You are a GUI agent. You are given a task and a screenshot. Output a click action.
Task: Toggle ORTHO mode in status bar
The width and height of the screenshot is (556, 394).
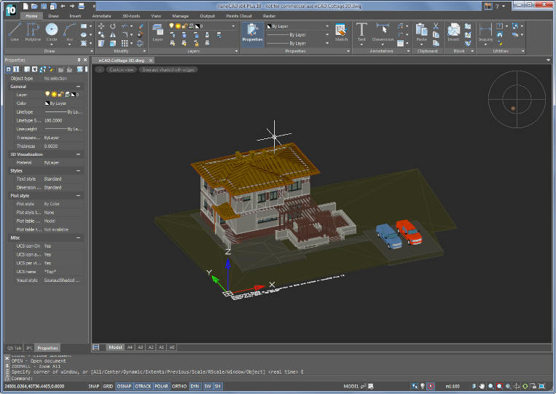tap(179, 386)
